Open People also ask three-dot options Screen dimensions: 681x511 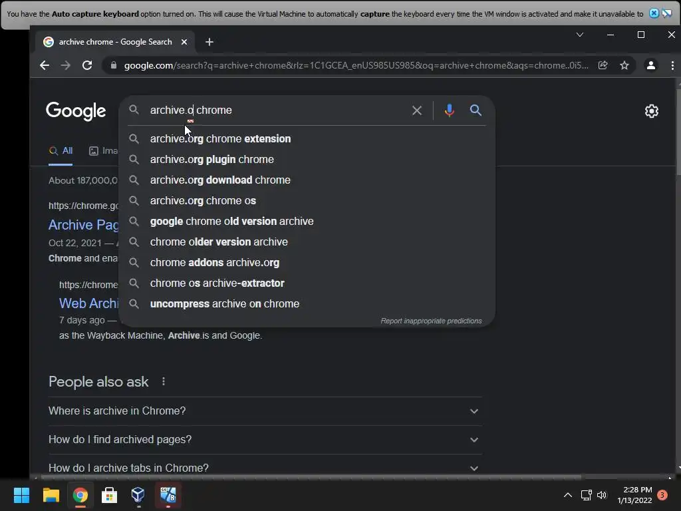tap(164, 381)
